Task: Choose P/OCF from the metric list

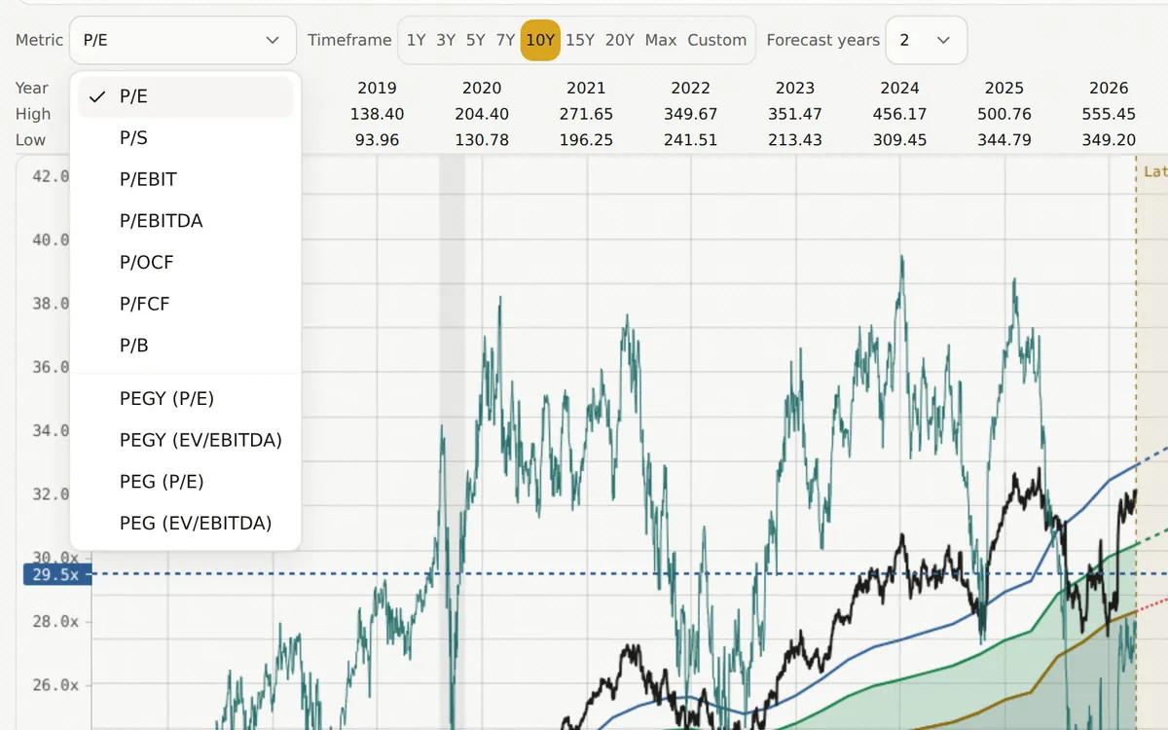Action: pos(185,262)
